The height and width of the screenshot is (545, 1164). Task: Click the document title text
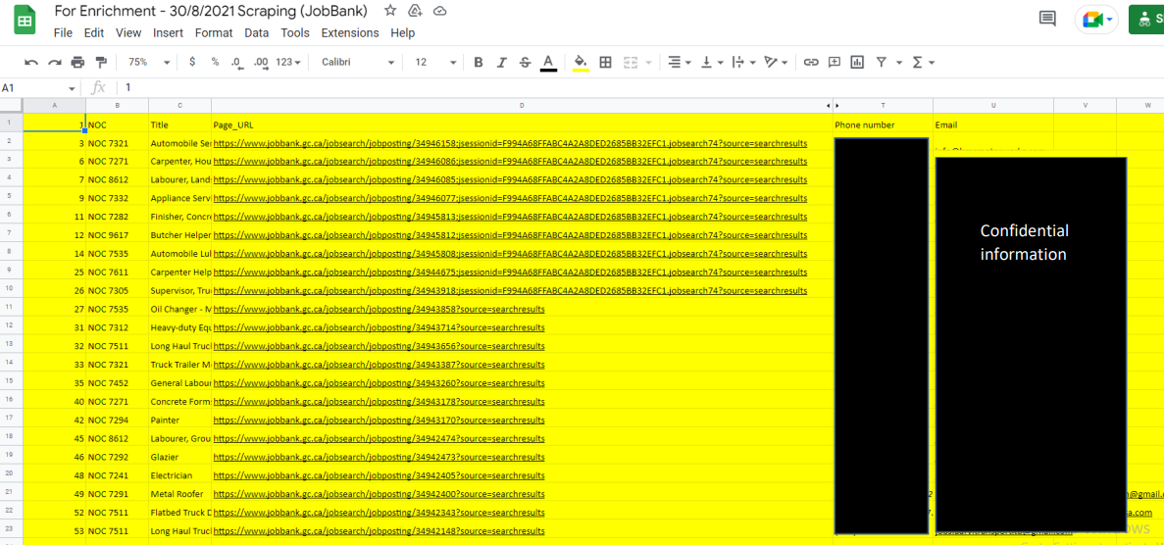tap(211, 11)
